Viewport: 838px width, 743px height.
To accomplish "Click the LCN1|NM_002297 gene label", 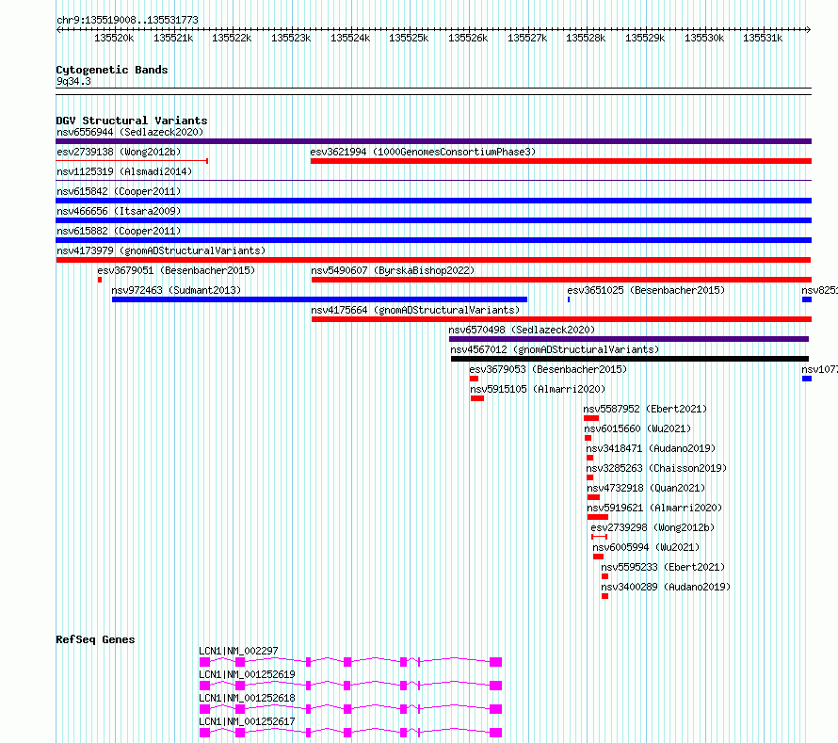I will coord(238,651).
